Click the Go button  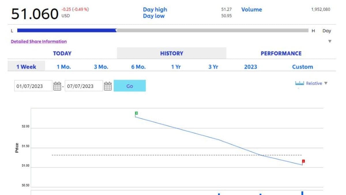(130, 86)
